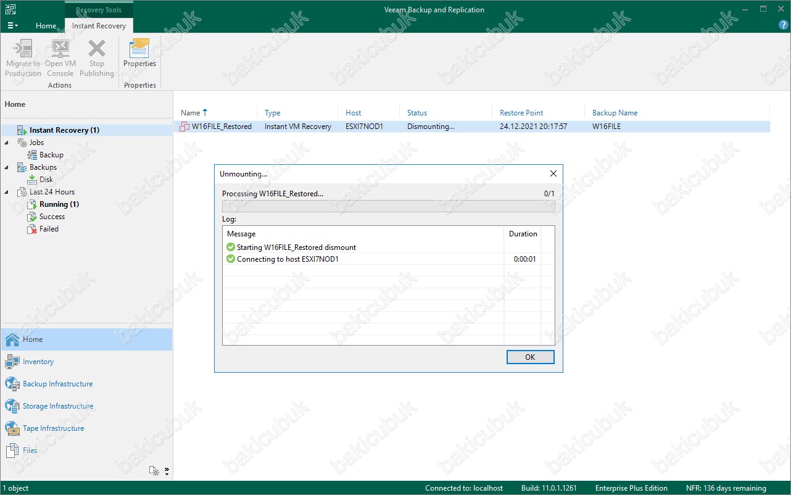The image size is (791, 495).
Task: Click the Backup job icon in the tree
Action: [32, 155]
